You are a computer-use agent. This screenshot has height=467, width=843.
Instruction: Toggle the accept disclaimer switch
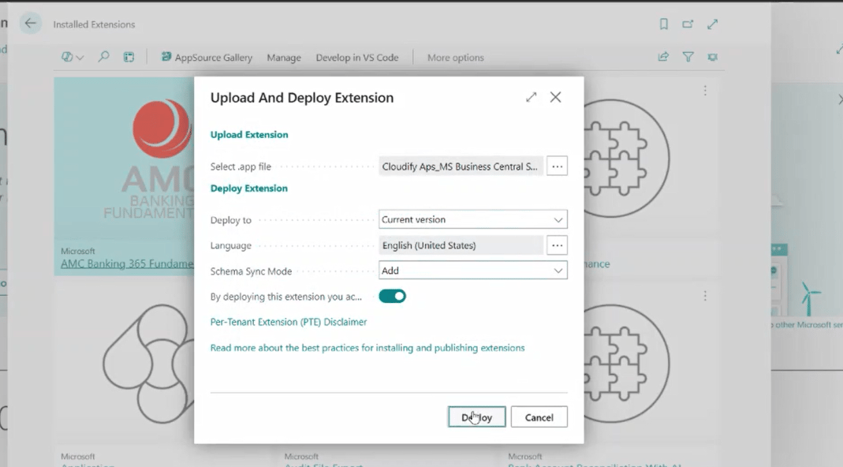(393, 297)
